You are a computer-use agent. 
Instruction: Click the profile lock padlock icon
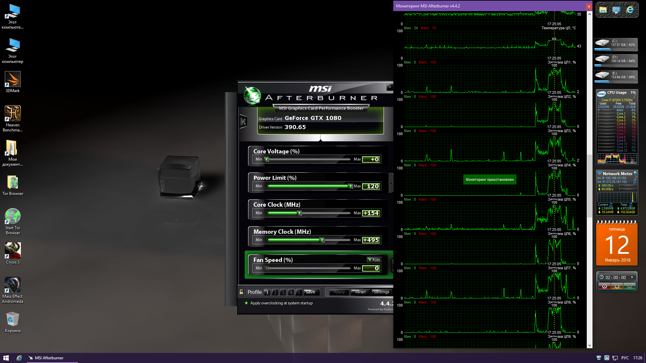pos(241,292)
